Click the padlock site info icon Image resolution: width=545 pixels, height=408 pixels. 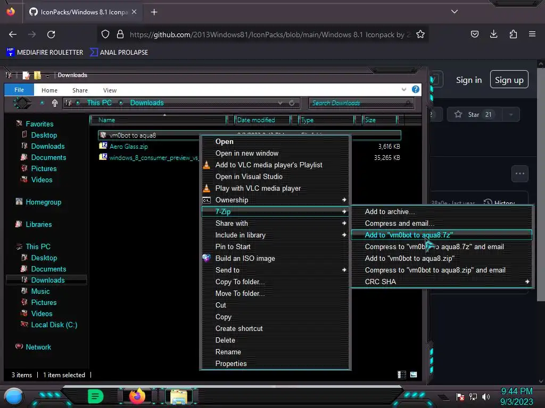point(120,34)
